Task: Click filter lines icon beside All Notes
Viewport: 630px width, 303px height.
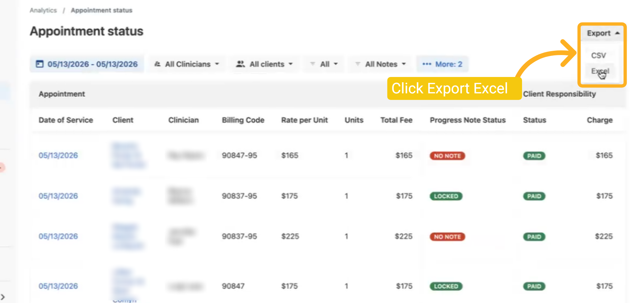Action: [358, 64]
